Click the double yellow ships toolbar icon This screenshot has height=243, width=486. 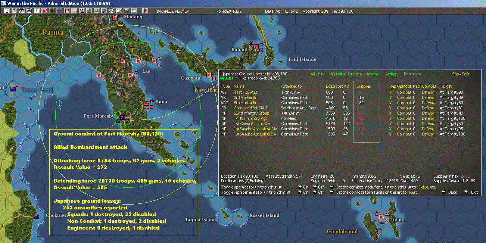point(82,11)
